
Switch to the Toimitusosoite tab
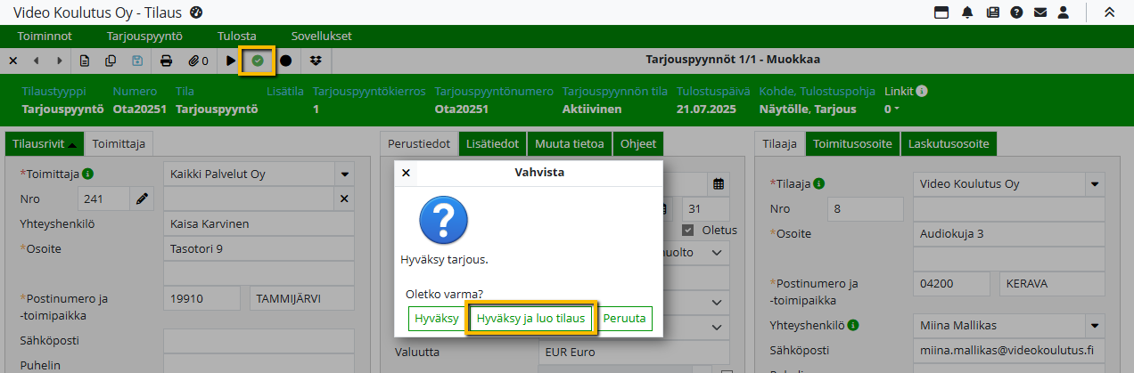(852, 144)
